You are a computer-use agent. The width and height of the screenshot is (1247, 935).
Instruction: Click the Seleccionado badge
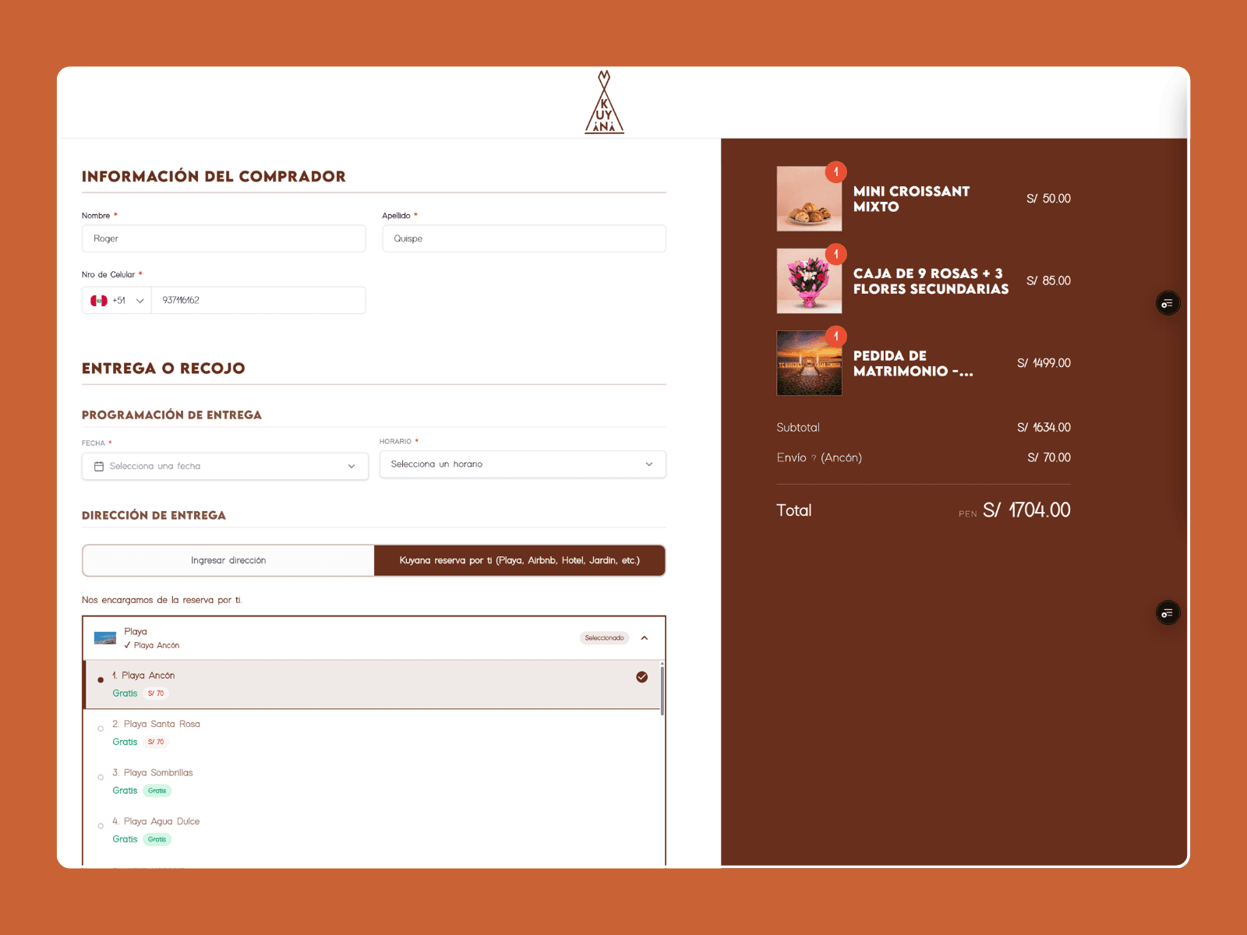point(604,638)
